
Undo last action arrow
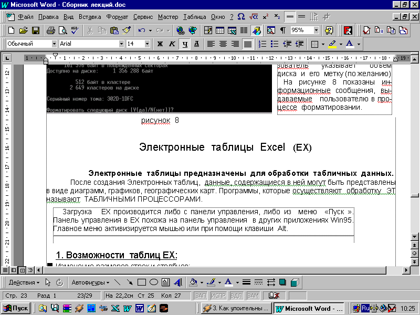[x=142, y=30]
